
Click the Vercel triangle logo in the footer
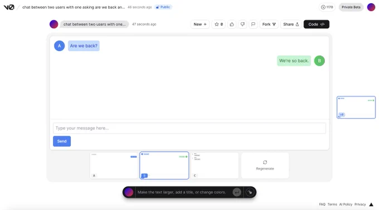(x=371, y=204)
